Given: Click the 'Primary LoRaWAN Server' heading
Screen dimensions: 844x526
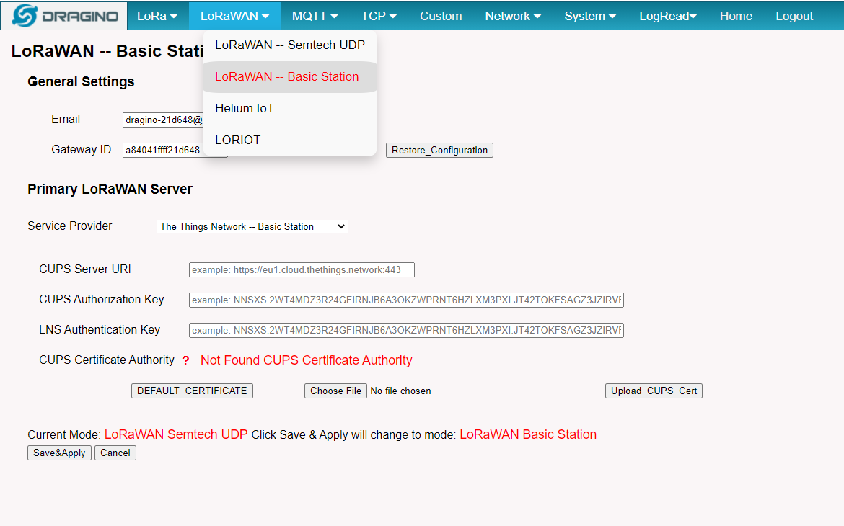Looking at the screenshot, I should click(x=110, y=190).
